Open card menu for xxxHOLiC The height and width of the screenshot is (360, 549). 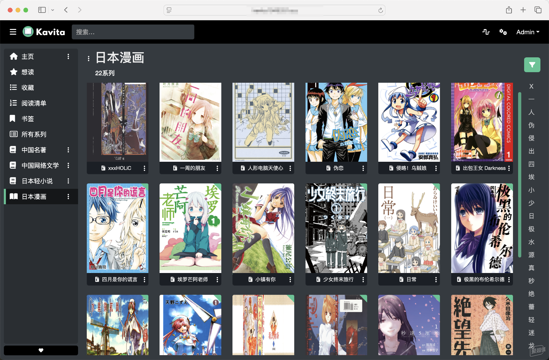click(x=144, y=168)
